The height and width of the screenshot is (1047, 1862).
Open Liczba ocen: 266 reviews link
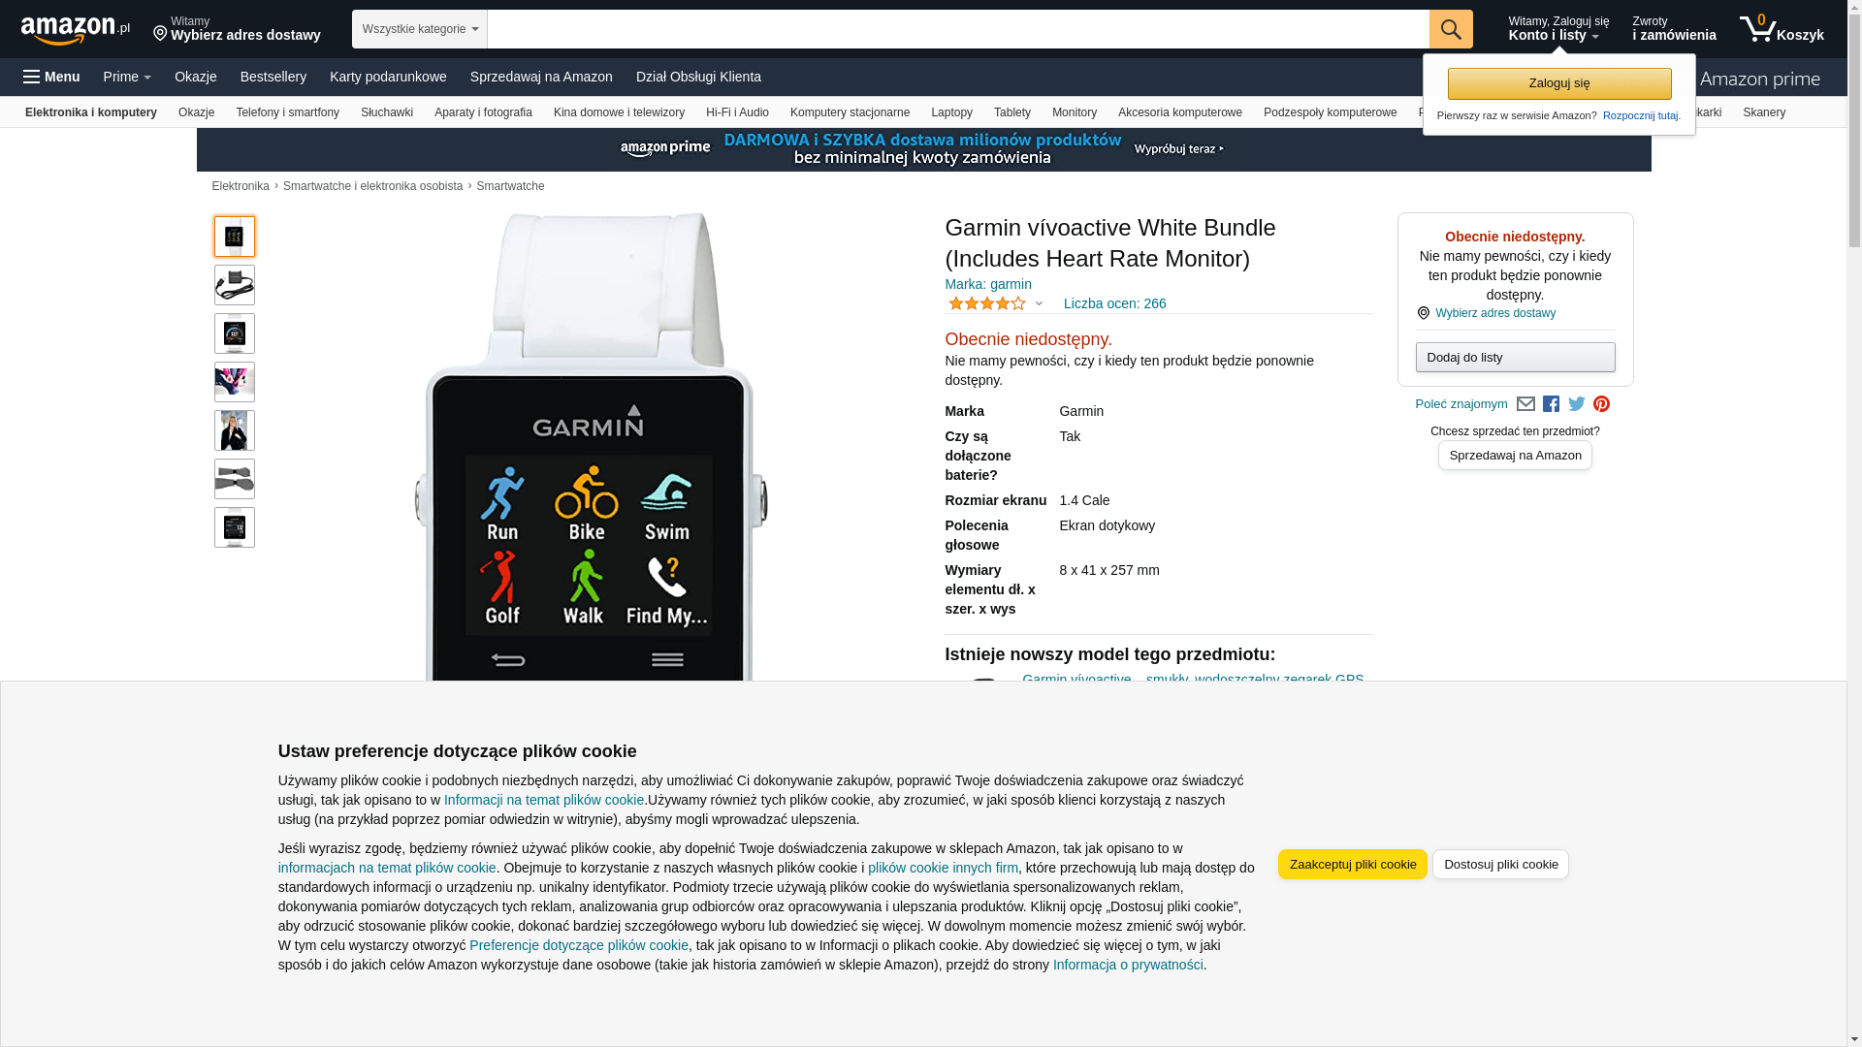click(x=1114, y=303)
